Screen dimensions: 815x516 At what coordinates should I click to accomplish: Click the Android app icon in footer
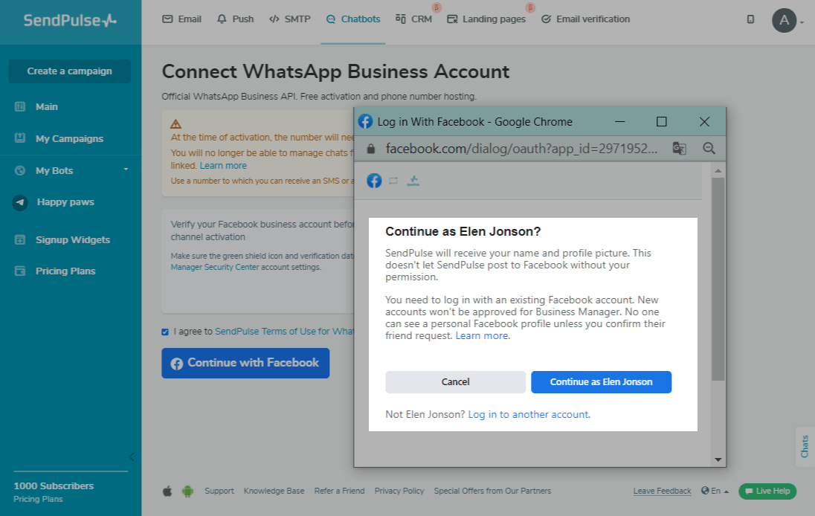pos(187,491)
